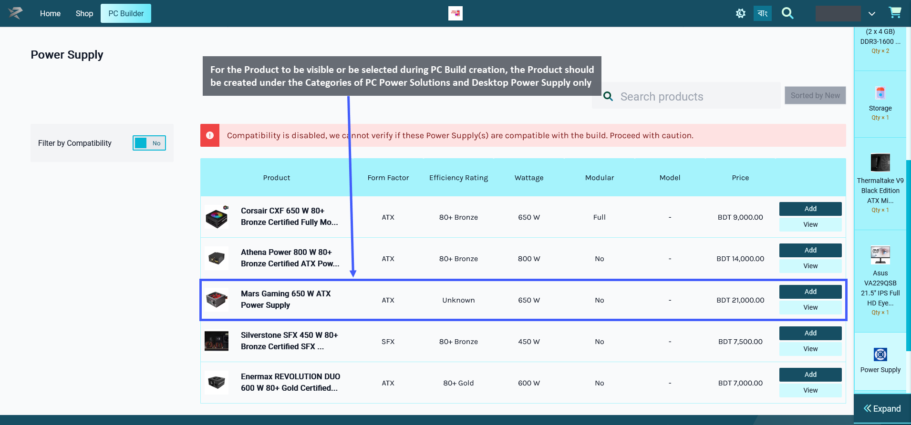
Task: Add Athena Power 800 W power supply
Action: point(810,250)
